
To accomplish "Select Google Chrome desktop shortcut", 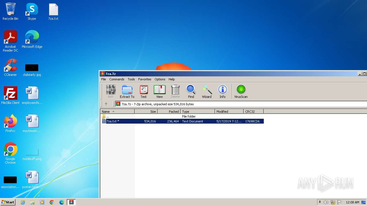I will click(10, 153).
